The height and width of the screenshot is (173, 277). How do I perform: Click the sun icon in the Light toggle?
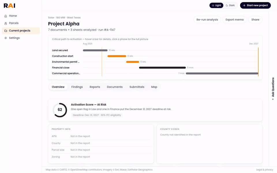point(213,5)
